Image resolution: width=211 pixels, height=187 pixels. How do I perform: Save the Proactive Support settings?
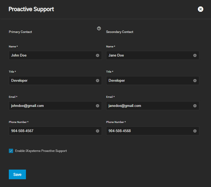pyautogui.click(x=17, y=174)
